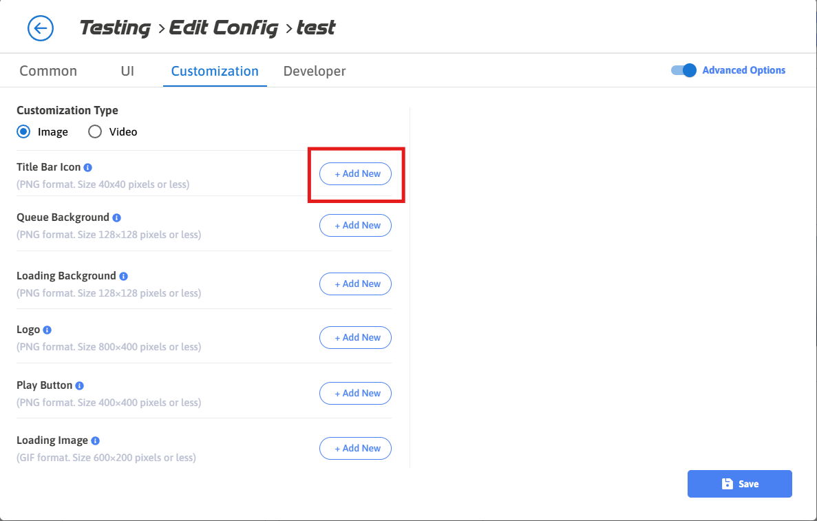
Task: Click the Queue Background info icon
Action: click(x=117, y=217)
